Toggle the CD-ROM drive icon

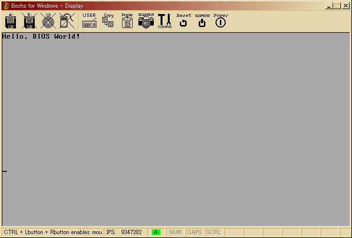click(48, 21)
